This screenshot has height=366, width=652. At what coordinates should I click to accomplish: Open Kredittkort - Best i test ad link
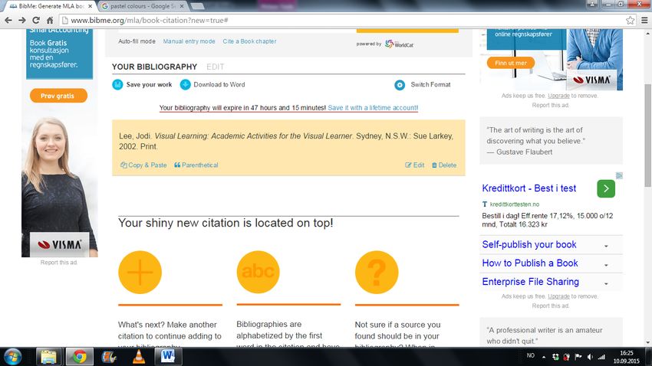point(529,188)
